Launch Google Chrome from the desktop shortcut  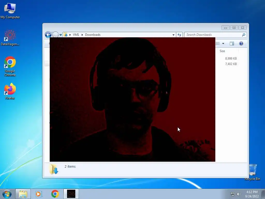coord(10,66)
